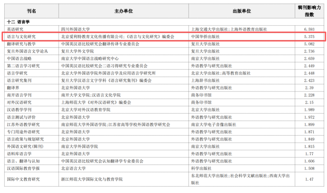Screen dimensions: 327x193
Task: Select index value 1.972
Action: click(309, 117)
